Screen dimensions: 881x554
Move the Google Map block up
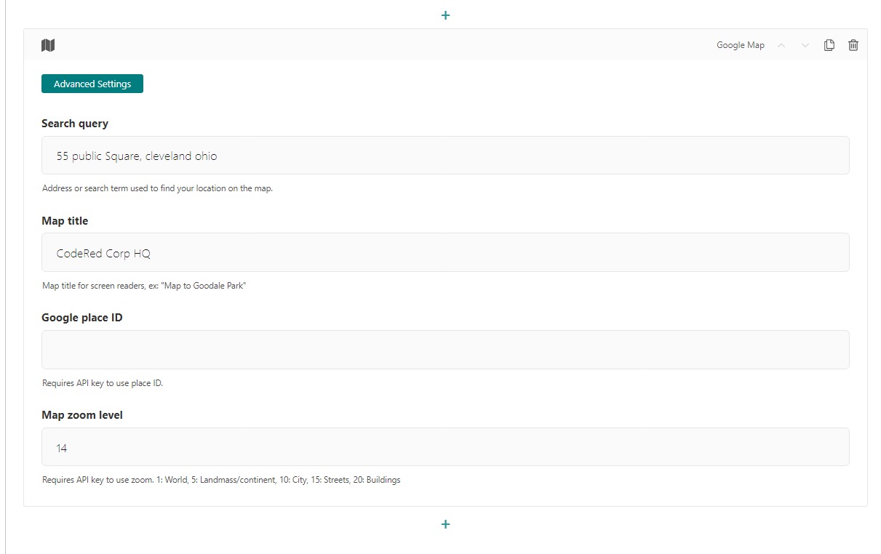coord(781,45)
